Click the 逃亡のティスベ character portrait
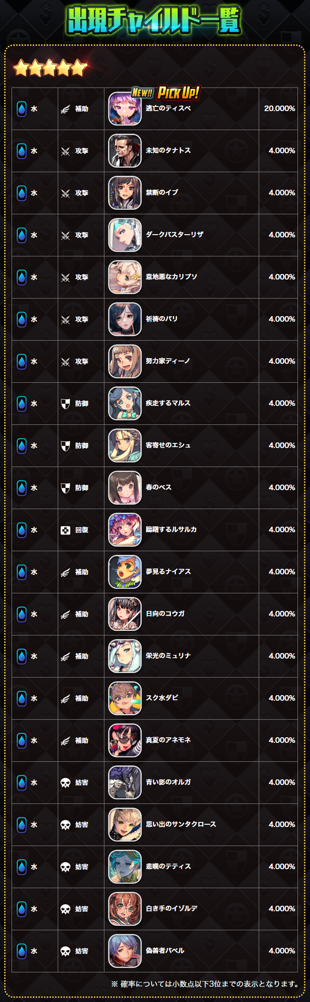The width and height of the screenshot is (310, 1002). click(125, 109)
